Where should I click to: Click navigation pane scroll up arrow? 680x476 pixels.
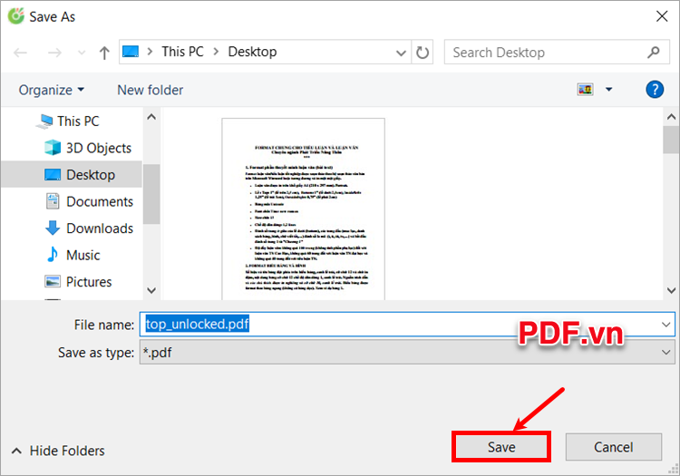[x=151, y=117]
